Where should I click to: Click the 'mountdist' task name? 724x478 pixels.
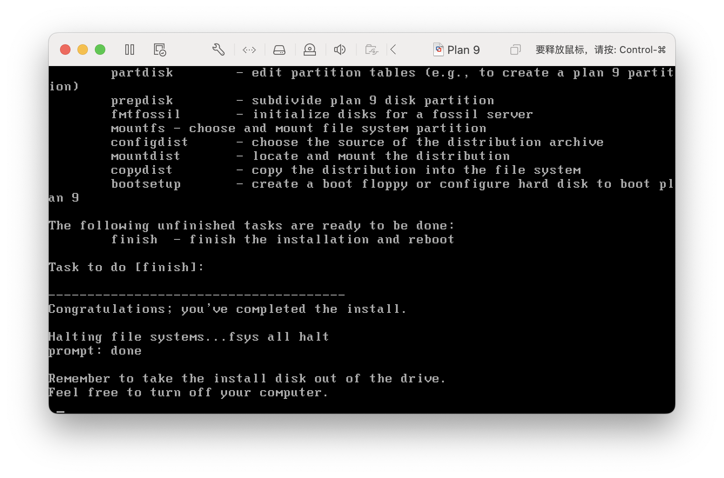[x=145, y=156]
